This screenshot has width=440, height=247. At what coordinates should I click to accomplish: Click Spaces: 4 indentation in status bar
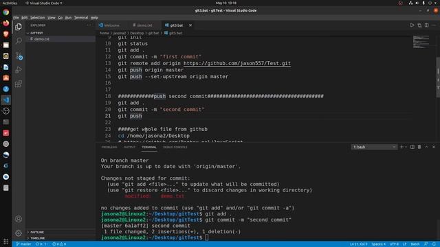[x=378, y=244]
